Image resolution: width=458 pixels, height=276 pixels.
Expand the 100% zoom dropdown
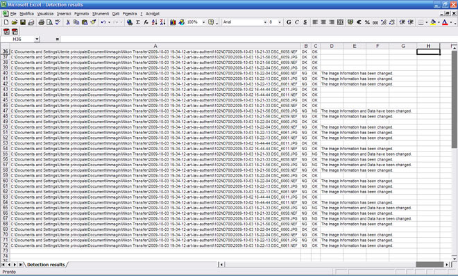point(203,22)
